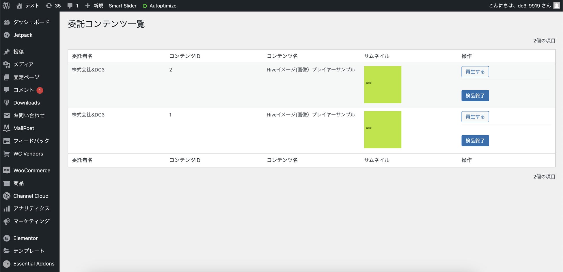Click the MailPoet sidebar icon

7,128
